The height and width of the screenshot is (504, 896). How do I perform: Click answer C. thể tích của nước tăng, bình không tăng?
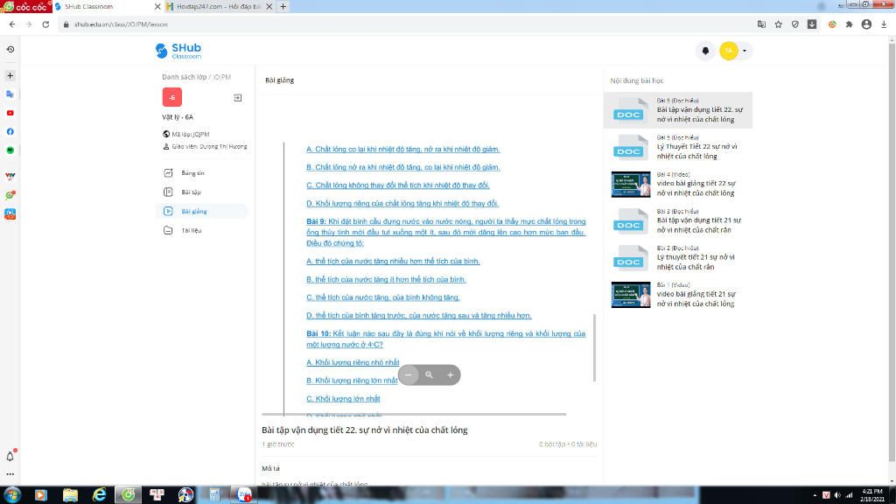click(x=383, y=297)
